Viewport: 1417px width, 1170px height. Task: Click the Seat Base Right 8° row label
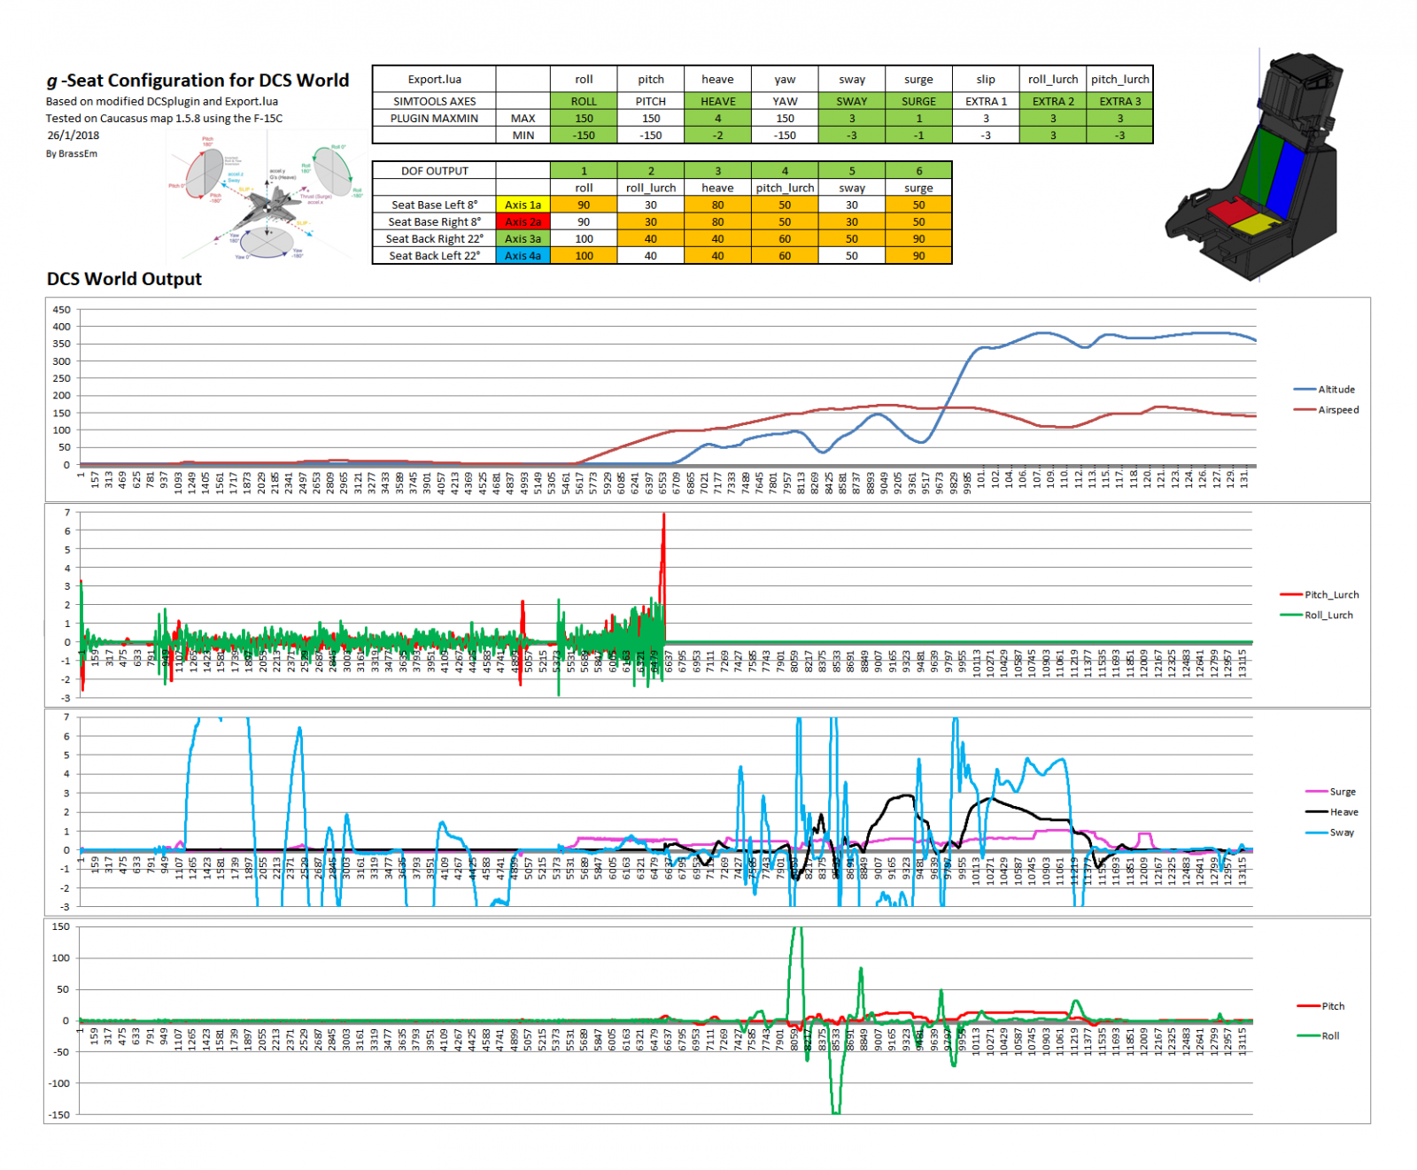point(435,221)
